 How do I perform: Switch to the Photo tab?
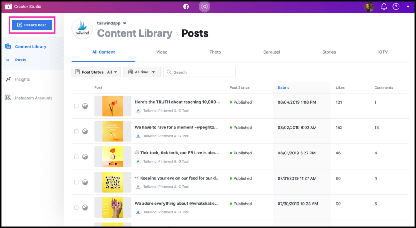[215, 52]
